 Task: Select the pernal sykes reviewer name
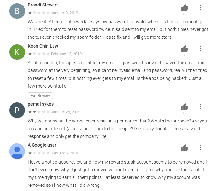[x=41, y=104]
